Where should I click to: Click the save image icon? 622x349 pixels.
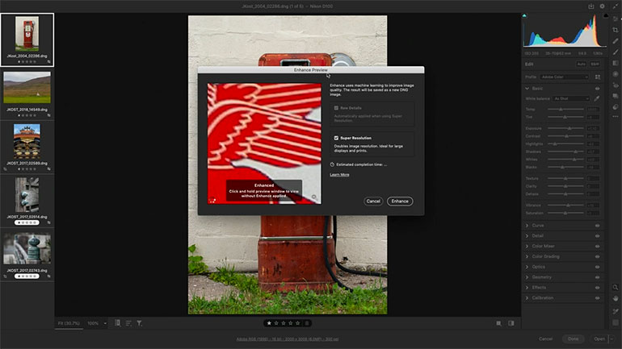[x=590, y=6]
